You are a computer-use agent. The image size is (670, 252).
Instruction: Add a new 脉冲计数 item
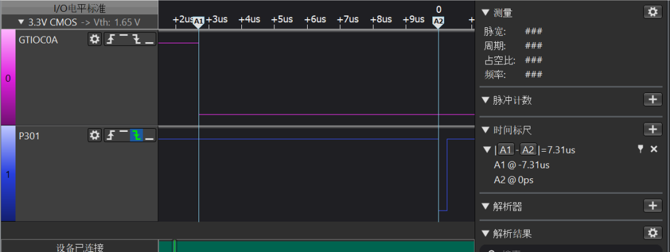click(652, 100)
